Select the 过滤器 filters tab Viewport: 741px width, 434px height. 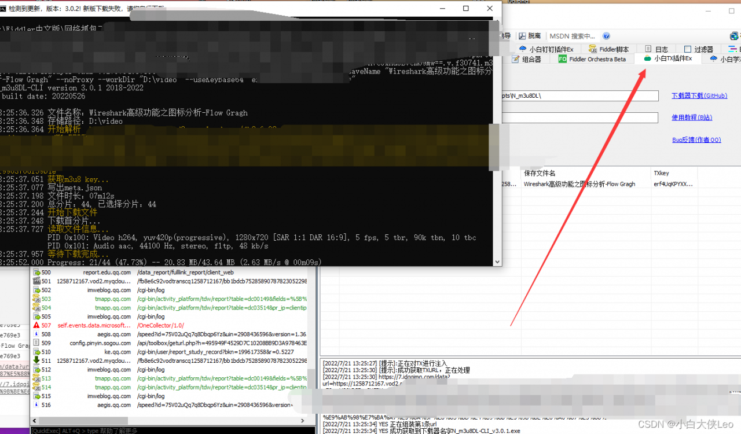(x=698, y=49)
